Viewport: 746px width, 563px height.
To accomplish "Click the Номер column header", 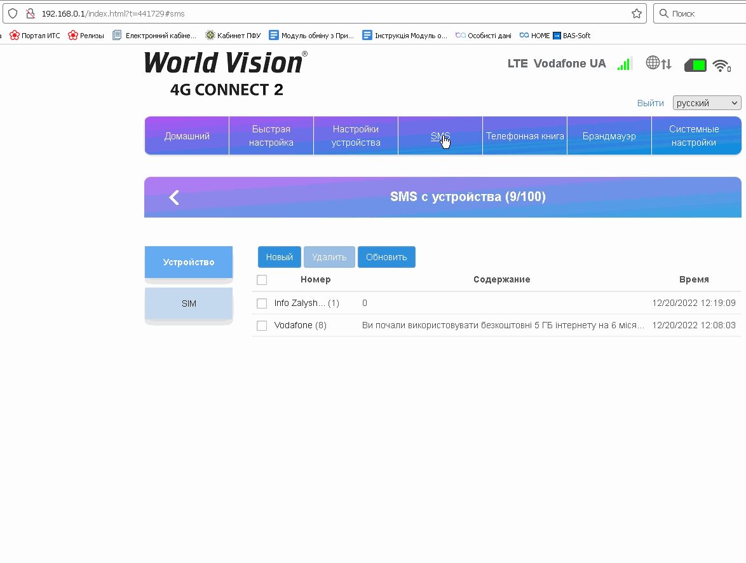I will pos(315,280).
